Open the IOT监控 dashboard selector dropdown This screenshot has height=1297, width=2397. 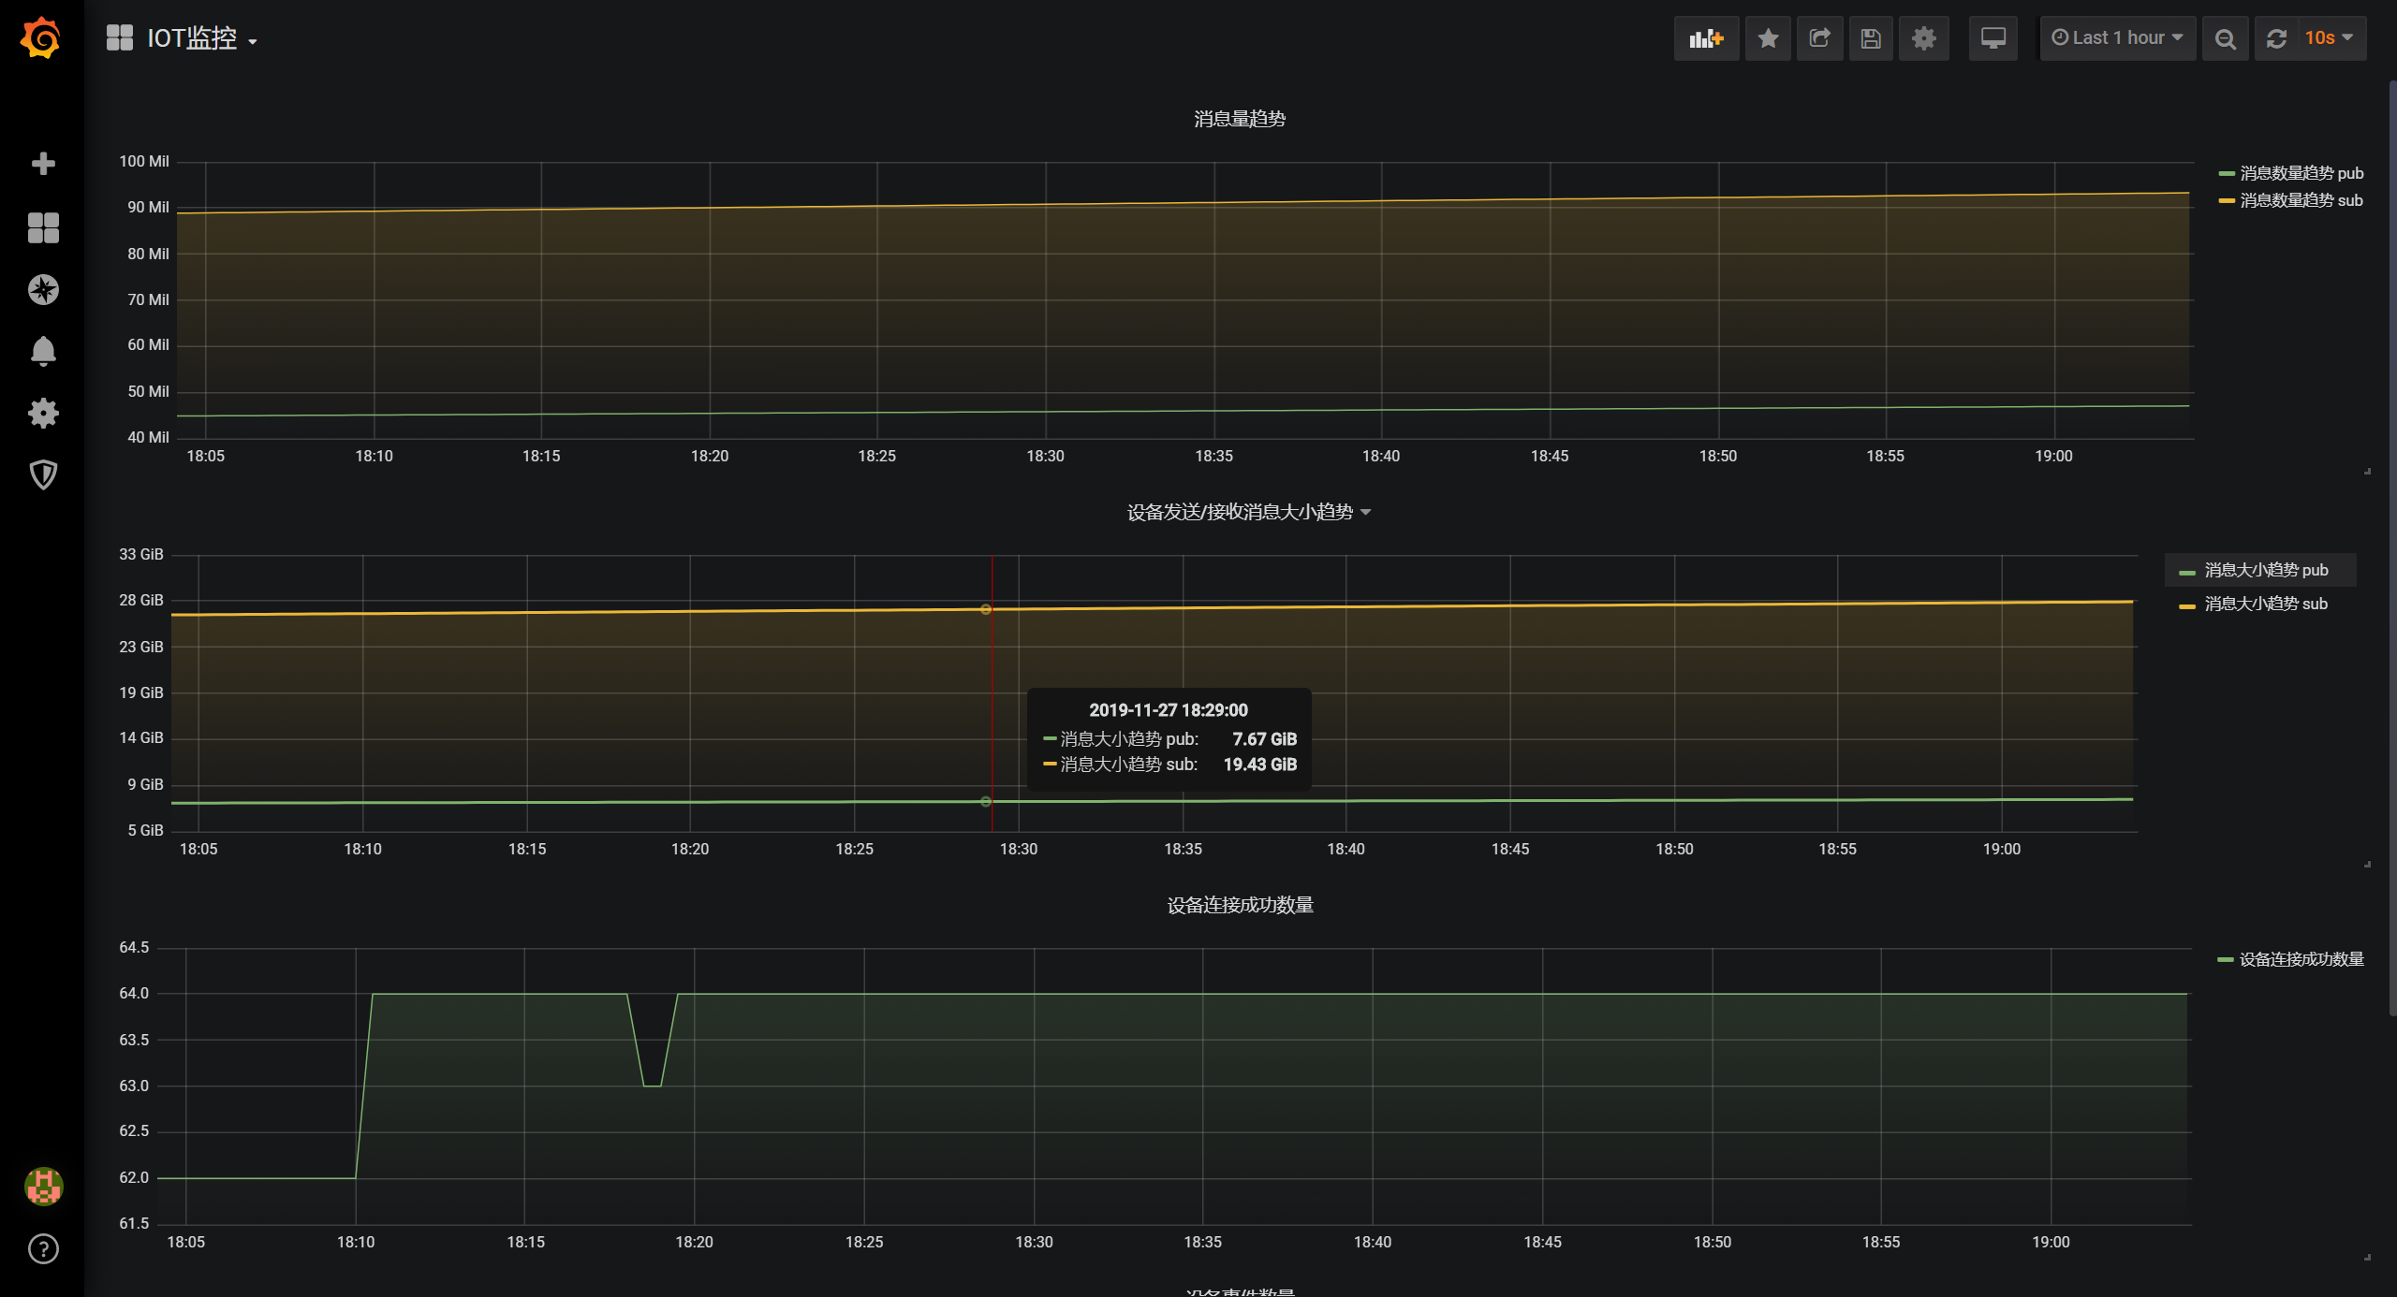tap(192, 38)
